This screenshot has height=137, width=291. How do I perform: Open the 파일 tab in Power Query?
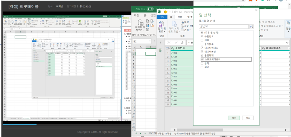tap(162, 17)
